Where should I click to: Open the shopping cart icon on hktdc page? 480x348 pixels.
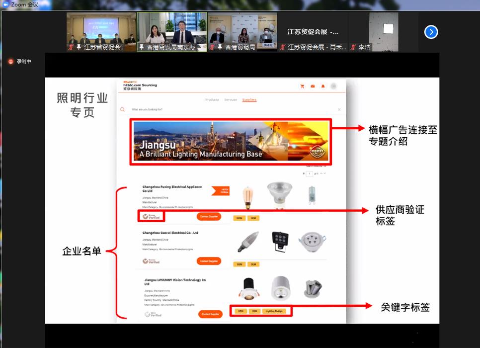point(303,87)
